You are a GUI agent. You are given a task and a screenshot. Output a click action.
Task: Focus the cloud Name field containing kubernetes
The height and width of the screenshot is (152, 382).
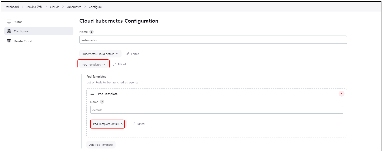213,40
